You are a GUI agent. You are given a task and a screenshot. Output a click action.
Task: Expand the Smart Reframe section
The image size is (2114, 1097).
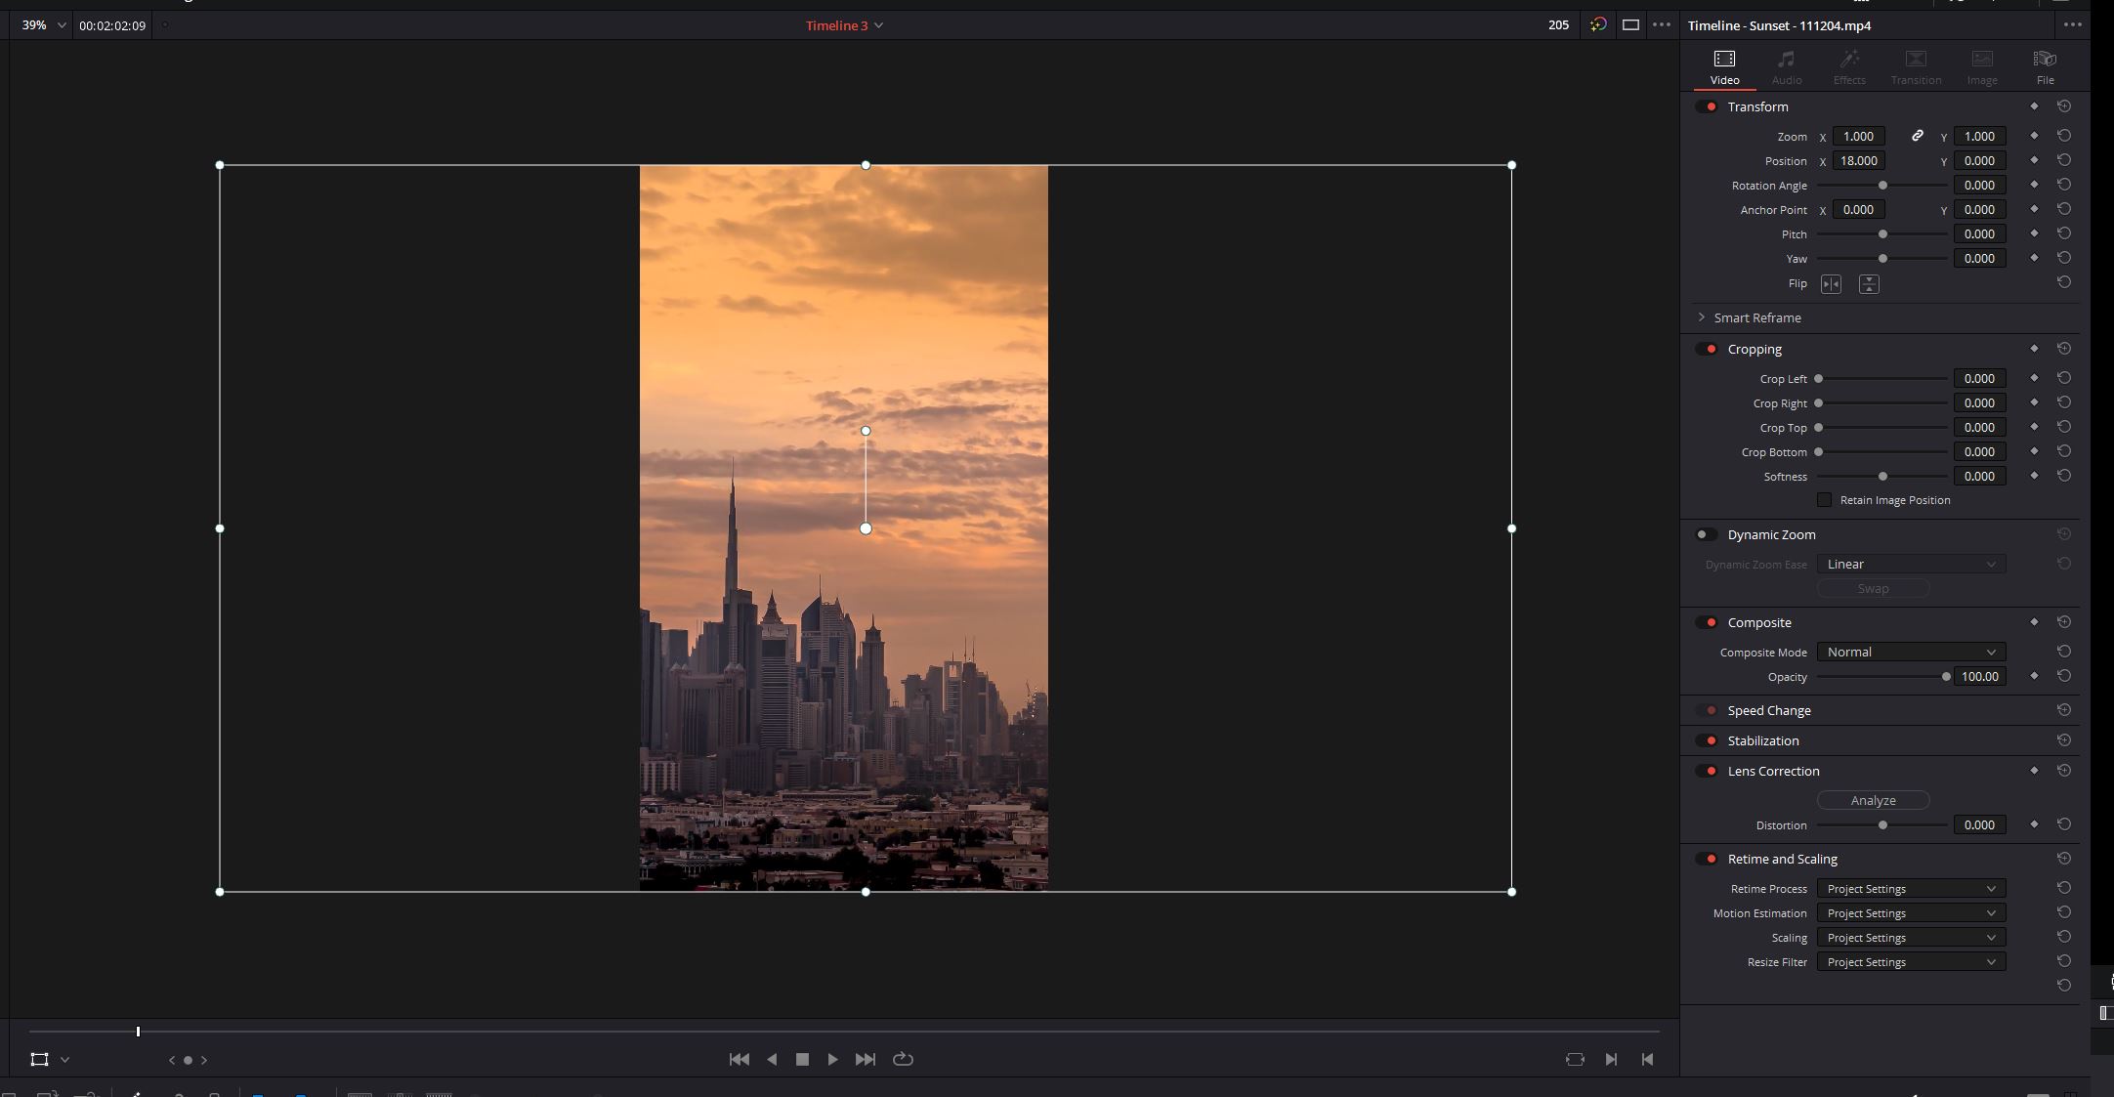click(x=1702, y=317)
